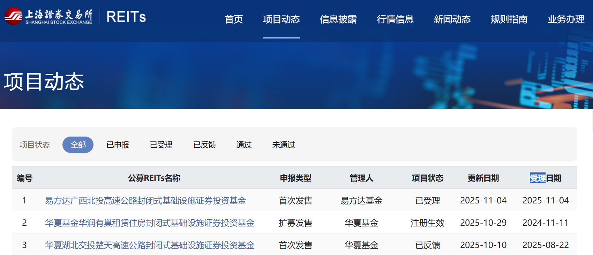Click acceptance date 2024-11-11

546,223
